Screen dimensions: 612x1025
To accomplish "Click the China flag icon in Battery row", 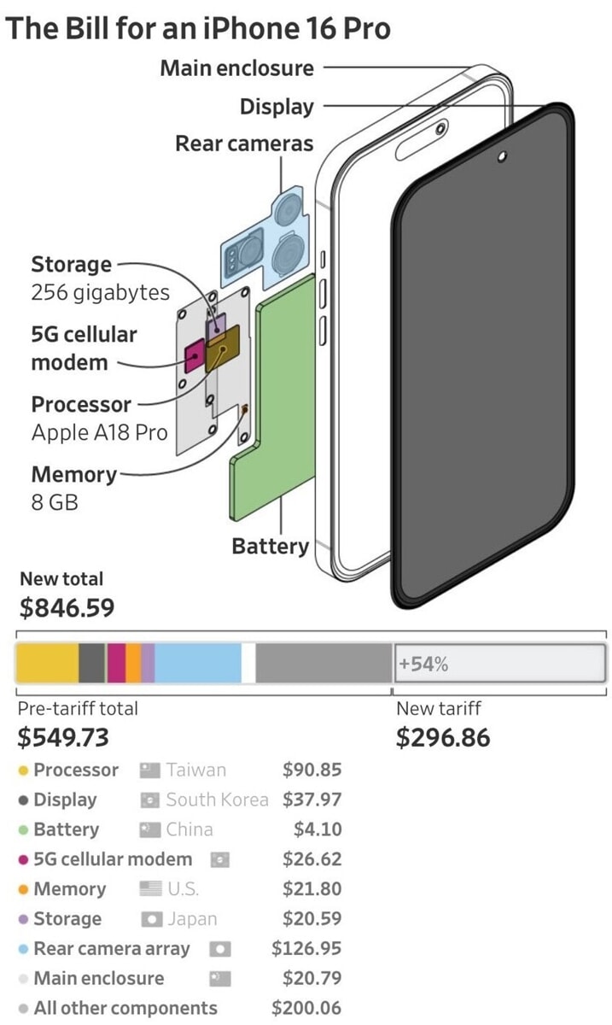I will pyautogui.click(x=150, y=829).
